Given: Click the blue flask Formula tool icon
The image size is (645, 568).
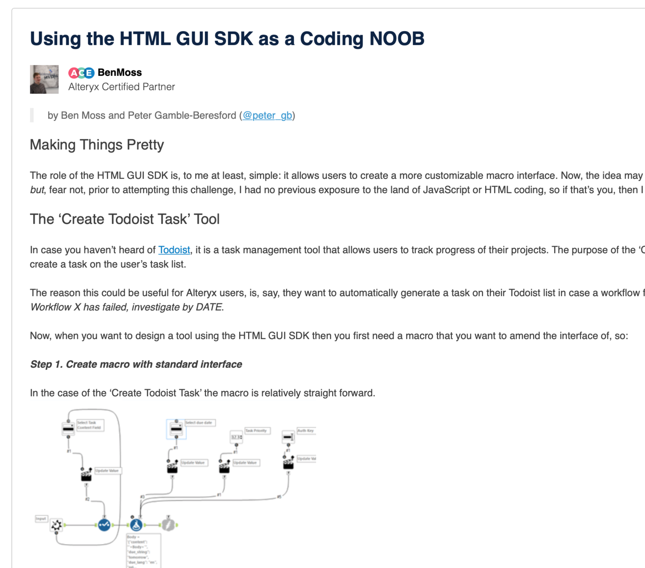Looking at the screenshot, I should (136, 525).
